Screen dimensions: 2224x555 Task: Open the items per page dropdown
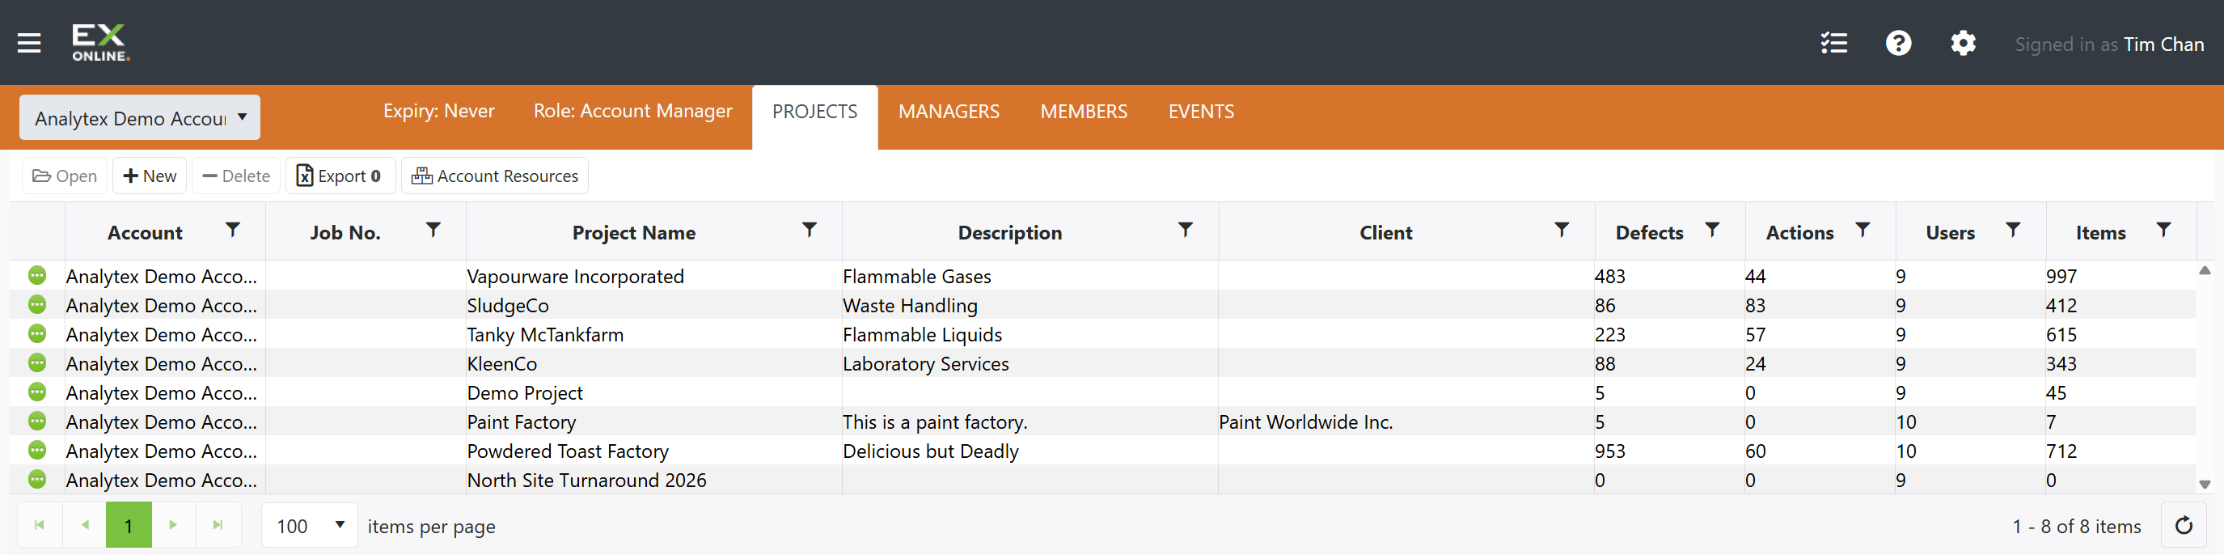click(310, 526)
